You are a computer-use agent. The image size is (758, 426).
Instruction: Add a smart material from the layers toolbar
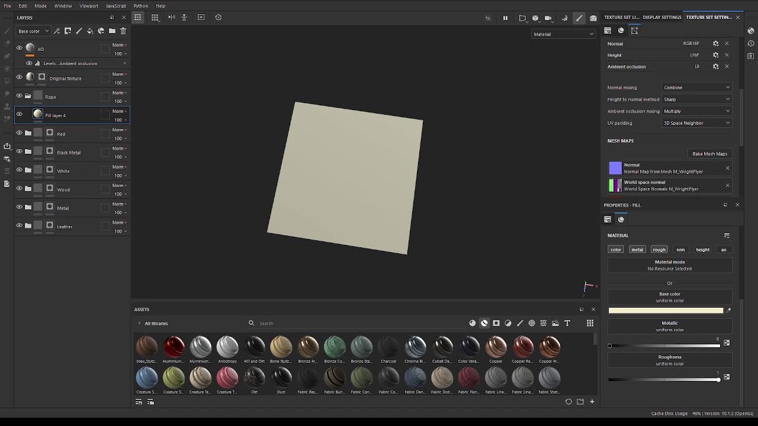(x=101, y=31)
